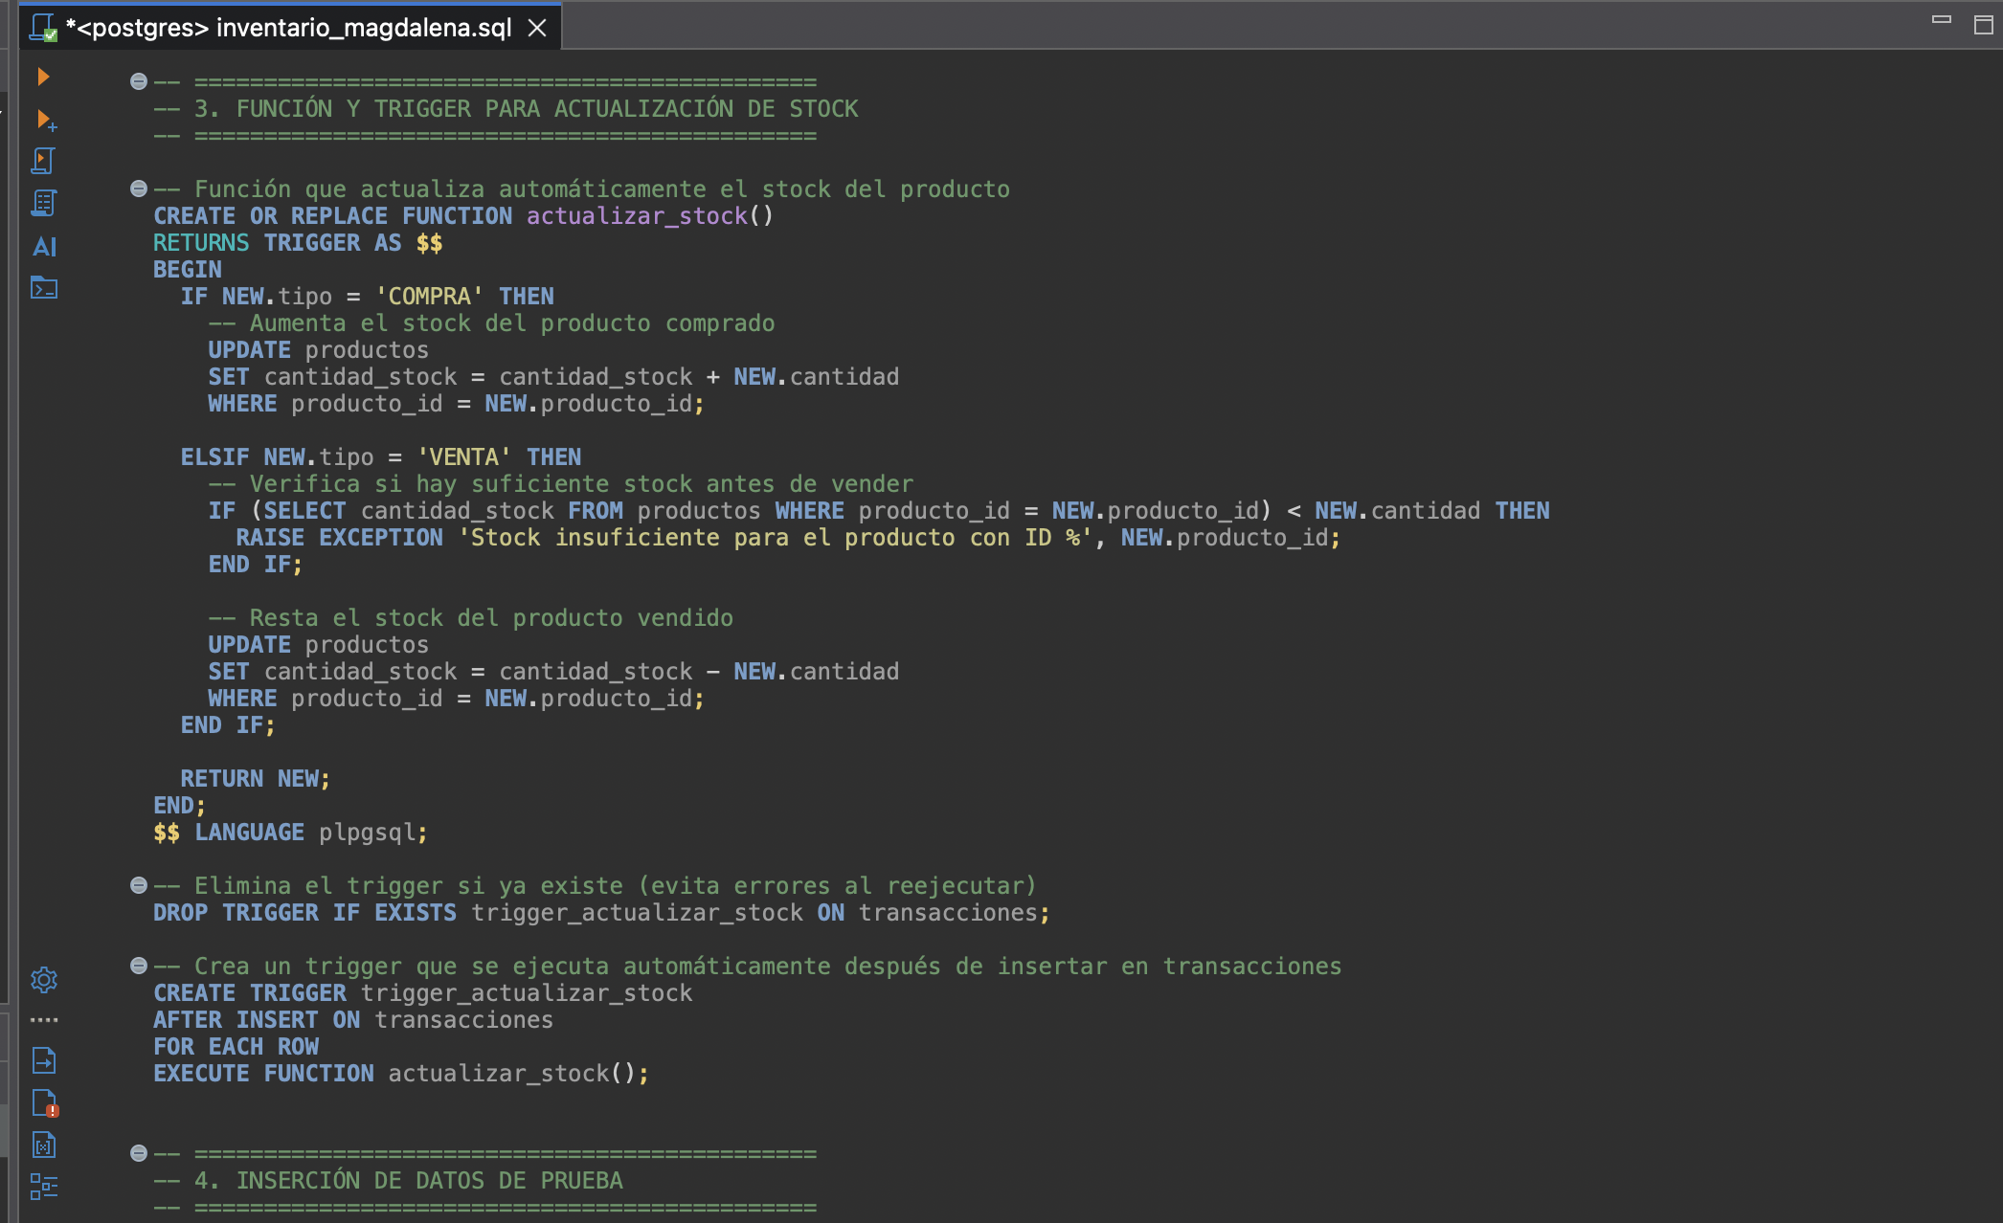
Task: Click the 'ELSIF' keyword
Action: click(x=214, y=457)
